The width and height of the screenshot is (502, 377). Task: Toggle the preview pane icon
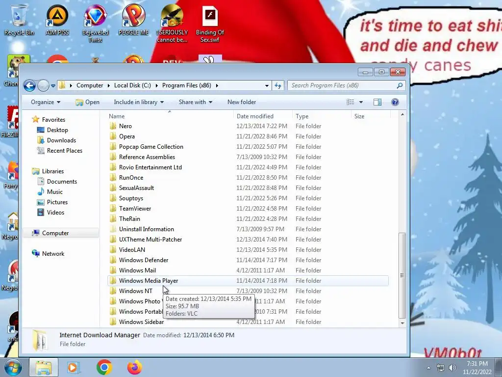[377, 102]
